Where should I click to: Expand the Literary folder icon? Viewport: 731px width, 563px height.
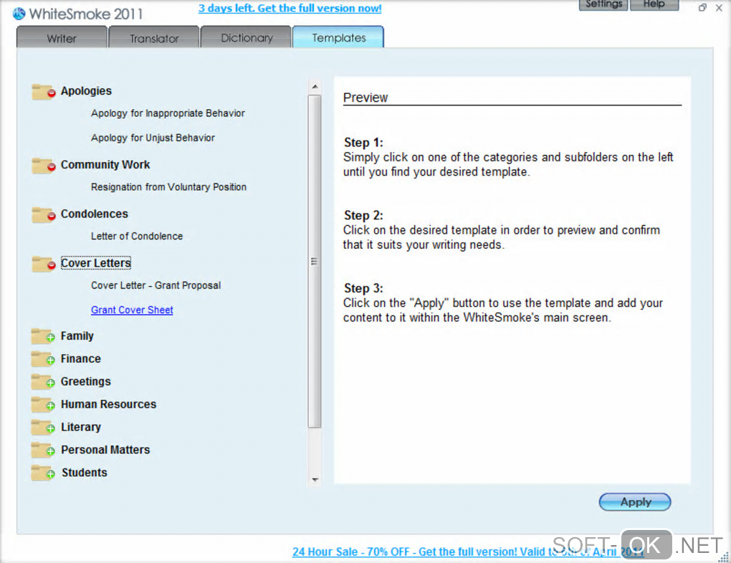tap(43, 427)
